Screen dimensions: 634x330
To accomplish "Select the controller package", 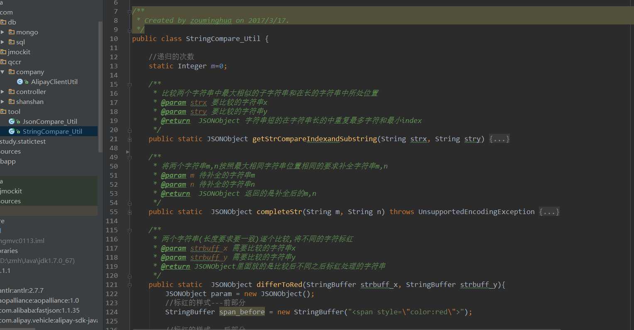I will (x=31, y=92).
